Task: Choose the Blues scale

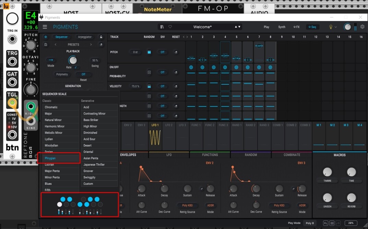Action: 61,184
